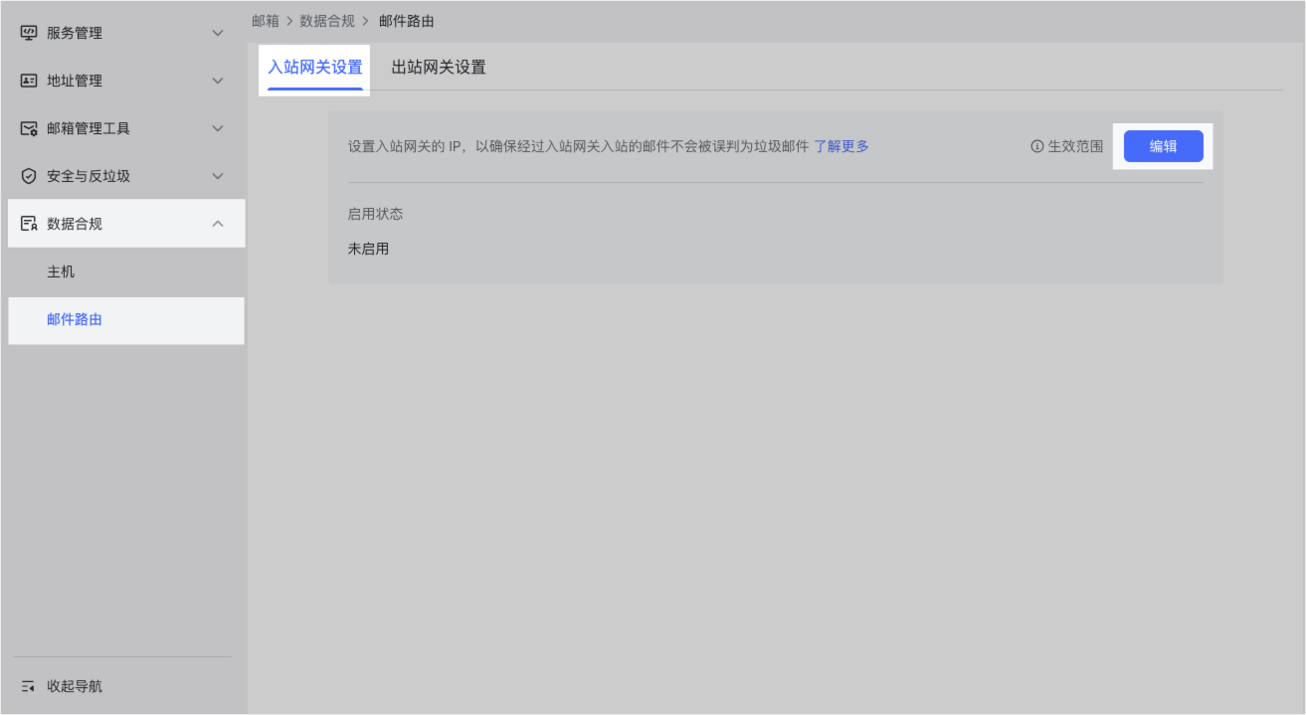Viewport: 1306px width, 715px height.
Task: Expand the 邮箱管理工具 chevron arrow
Action: tap(218, 128)
